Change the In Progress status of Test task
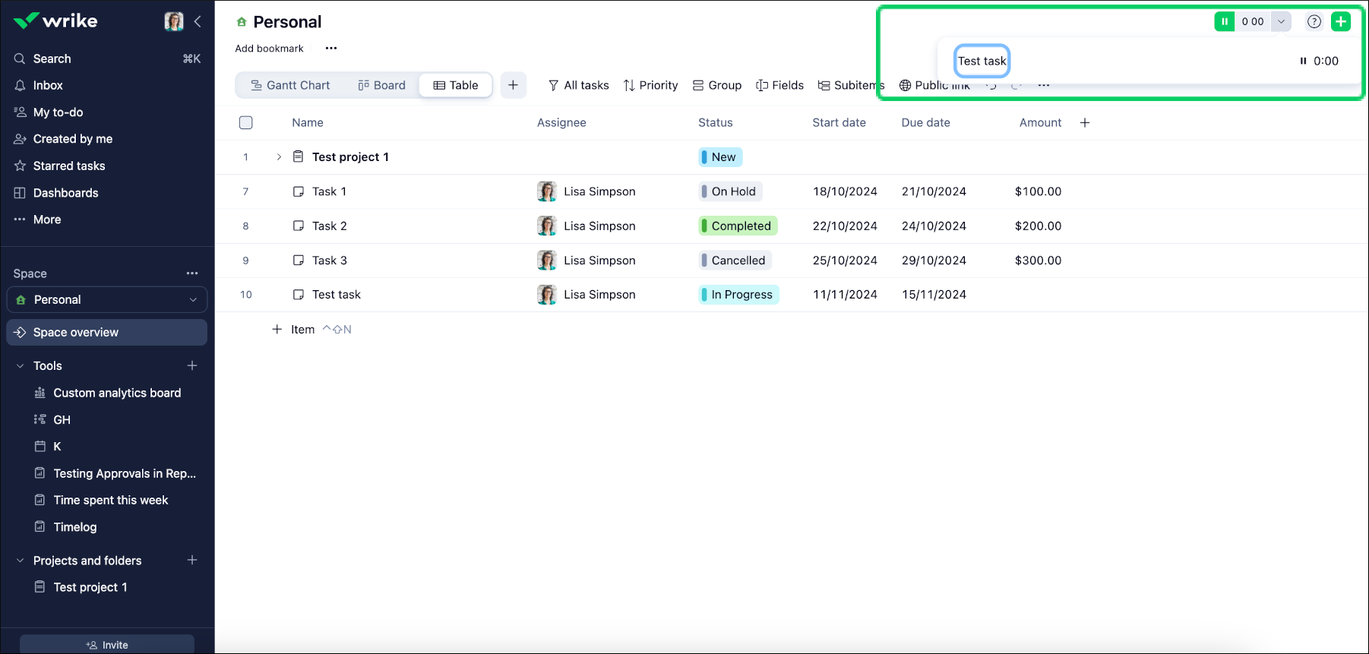The width and height of the screenshot is (1369, 654). (x=739, y=295)
